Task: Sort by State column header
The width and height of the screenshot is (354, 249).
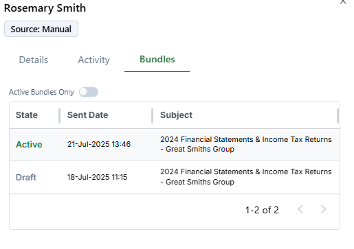Action: [x=27, y=115]
